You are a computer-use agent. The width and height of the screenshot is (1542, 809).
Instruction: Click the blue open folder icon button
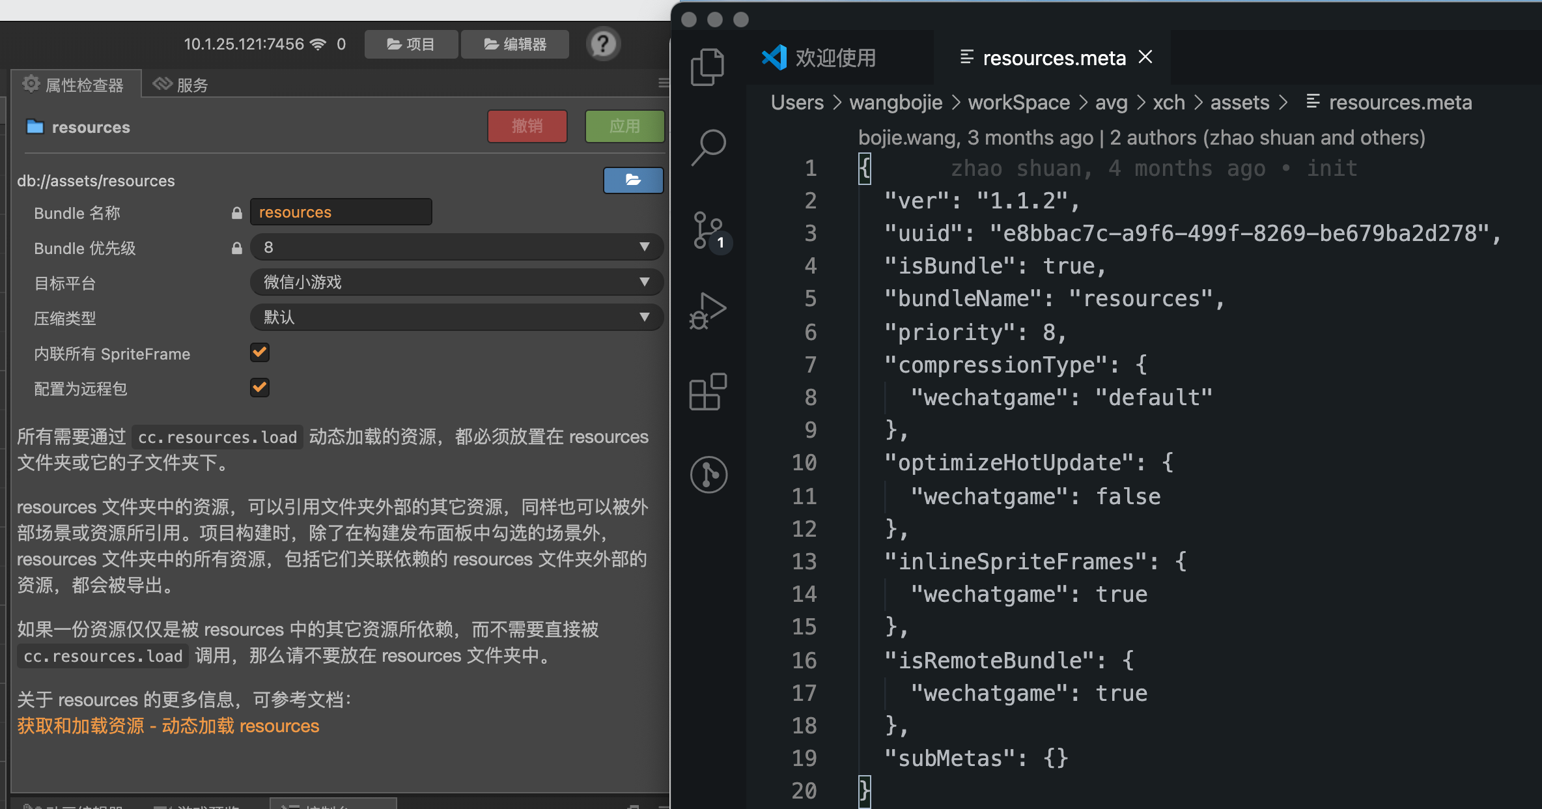633,180
